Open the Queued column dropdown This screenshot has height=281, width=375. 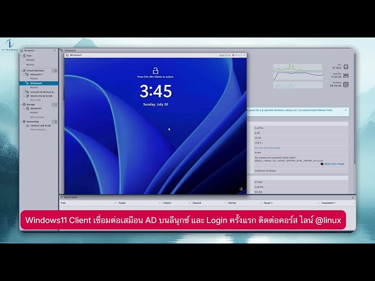click(x=225, y=203)
